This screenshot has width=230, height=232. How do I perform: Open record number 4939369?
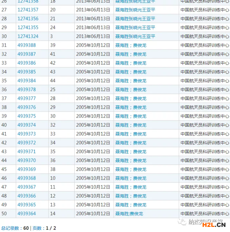coord(27,169)
